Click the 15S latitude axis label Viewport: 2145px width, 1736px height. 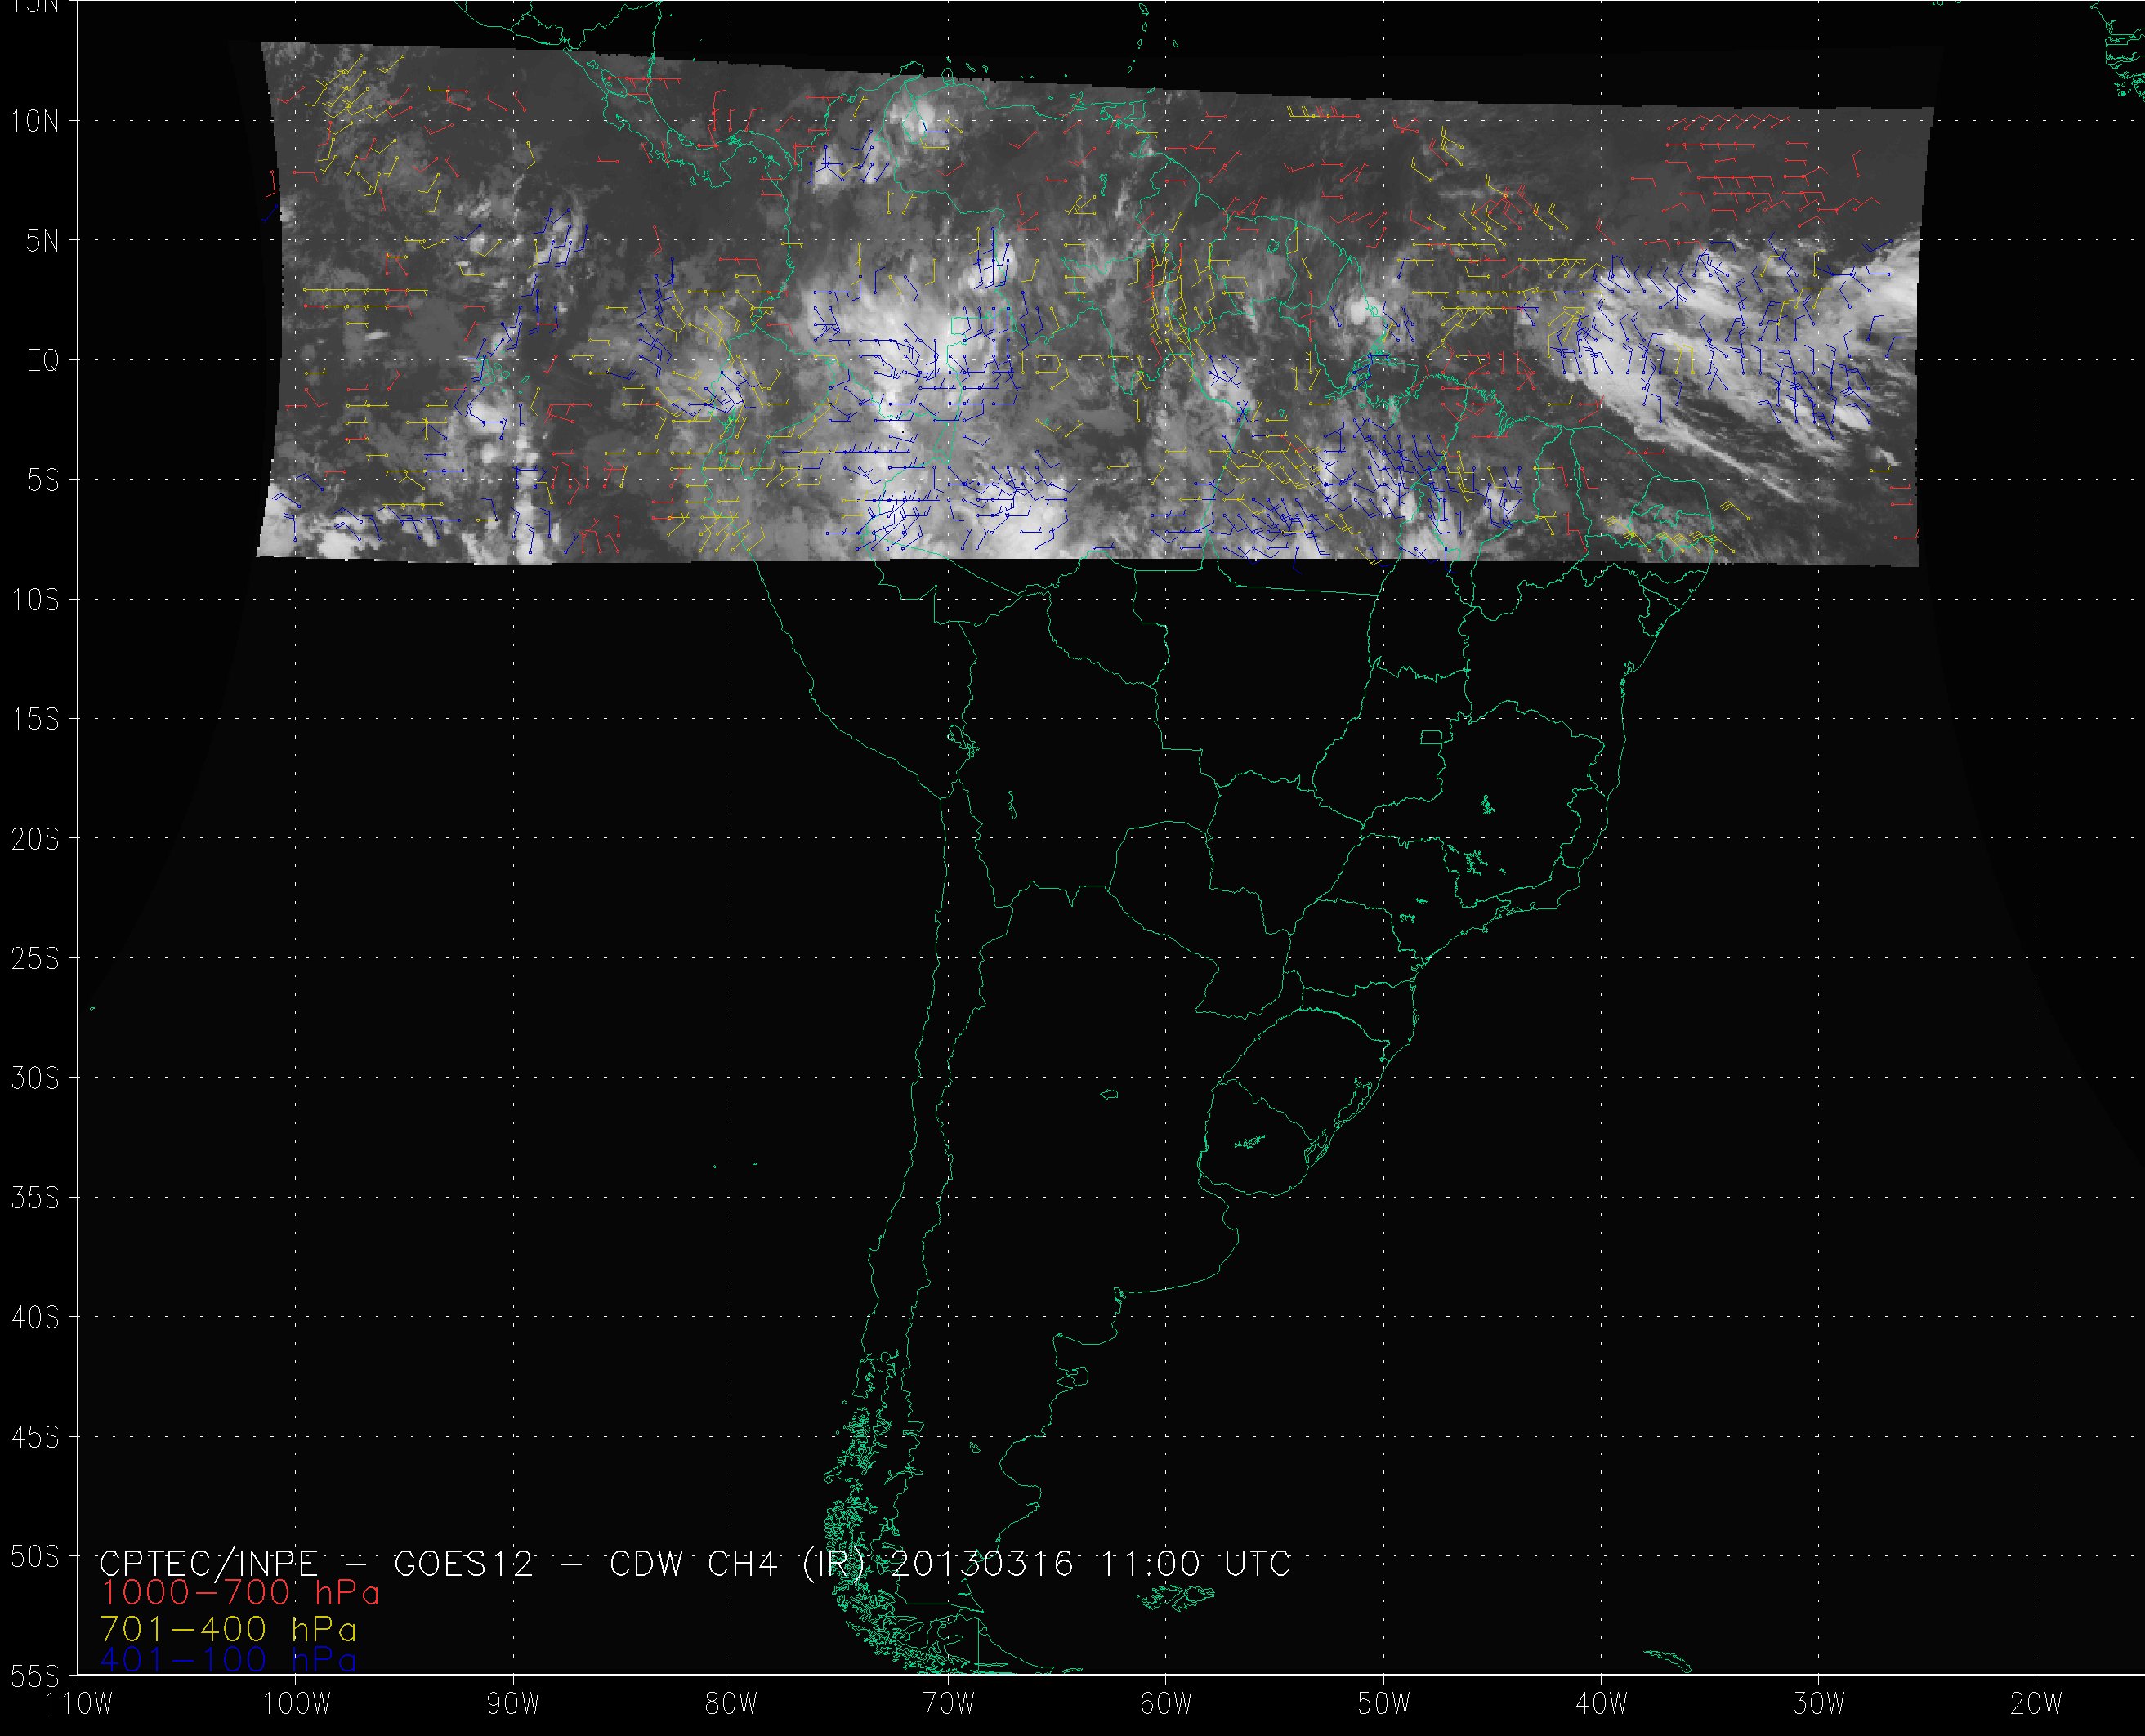click(35, 720)
